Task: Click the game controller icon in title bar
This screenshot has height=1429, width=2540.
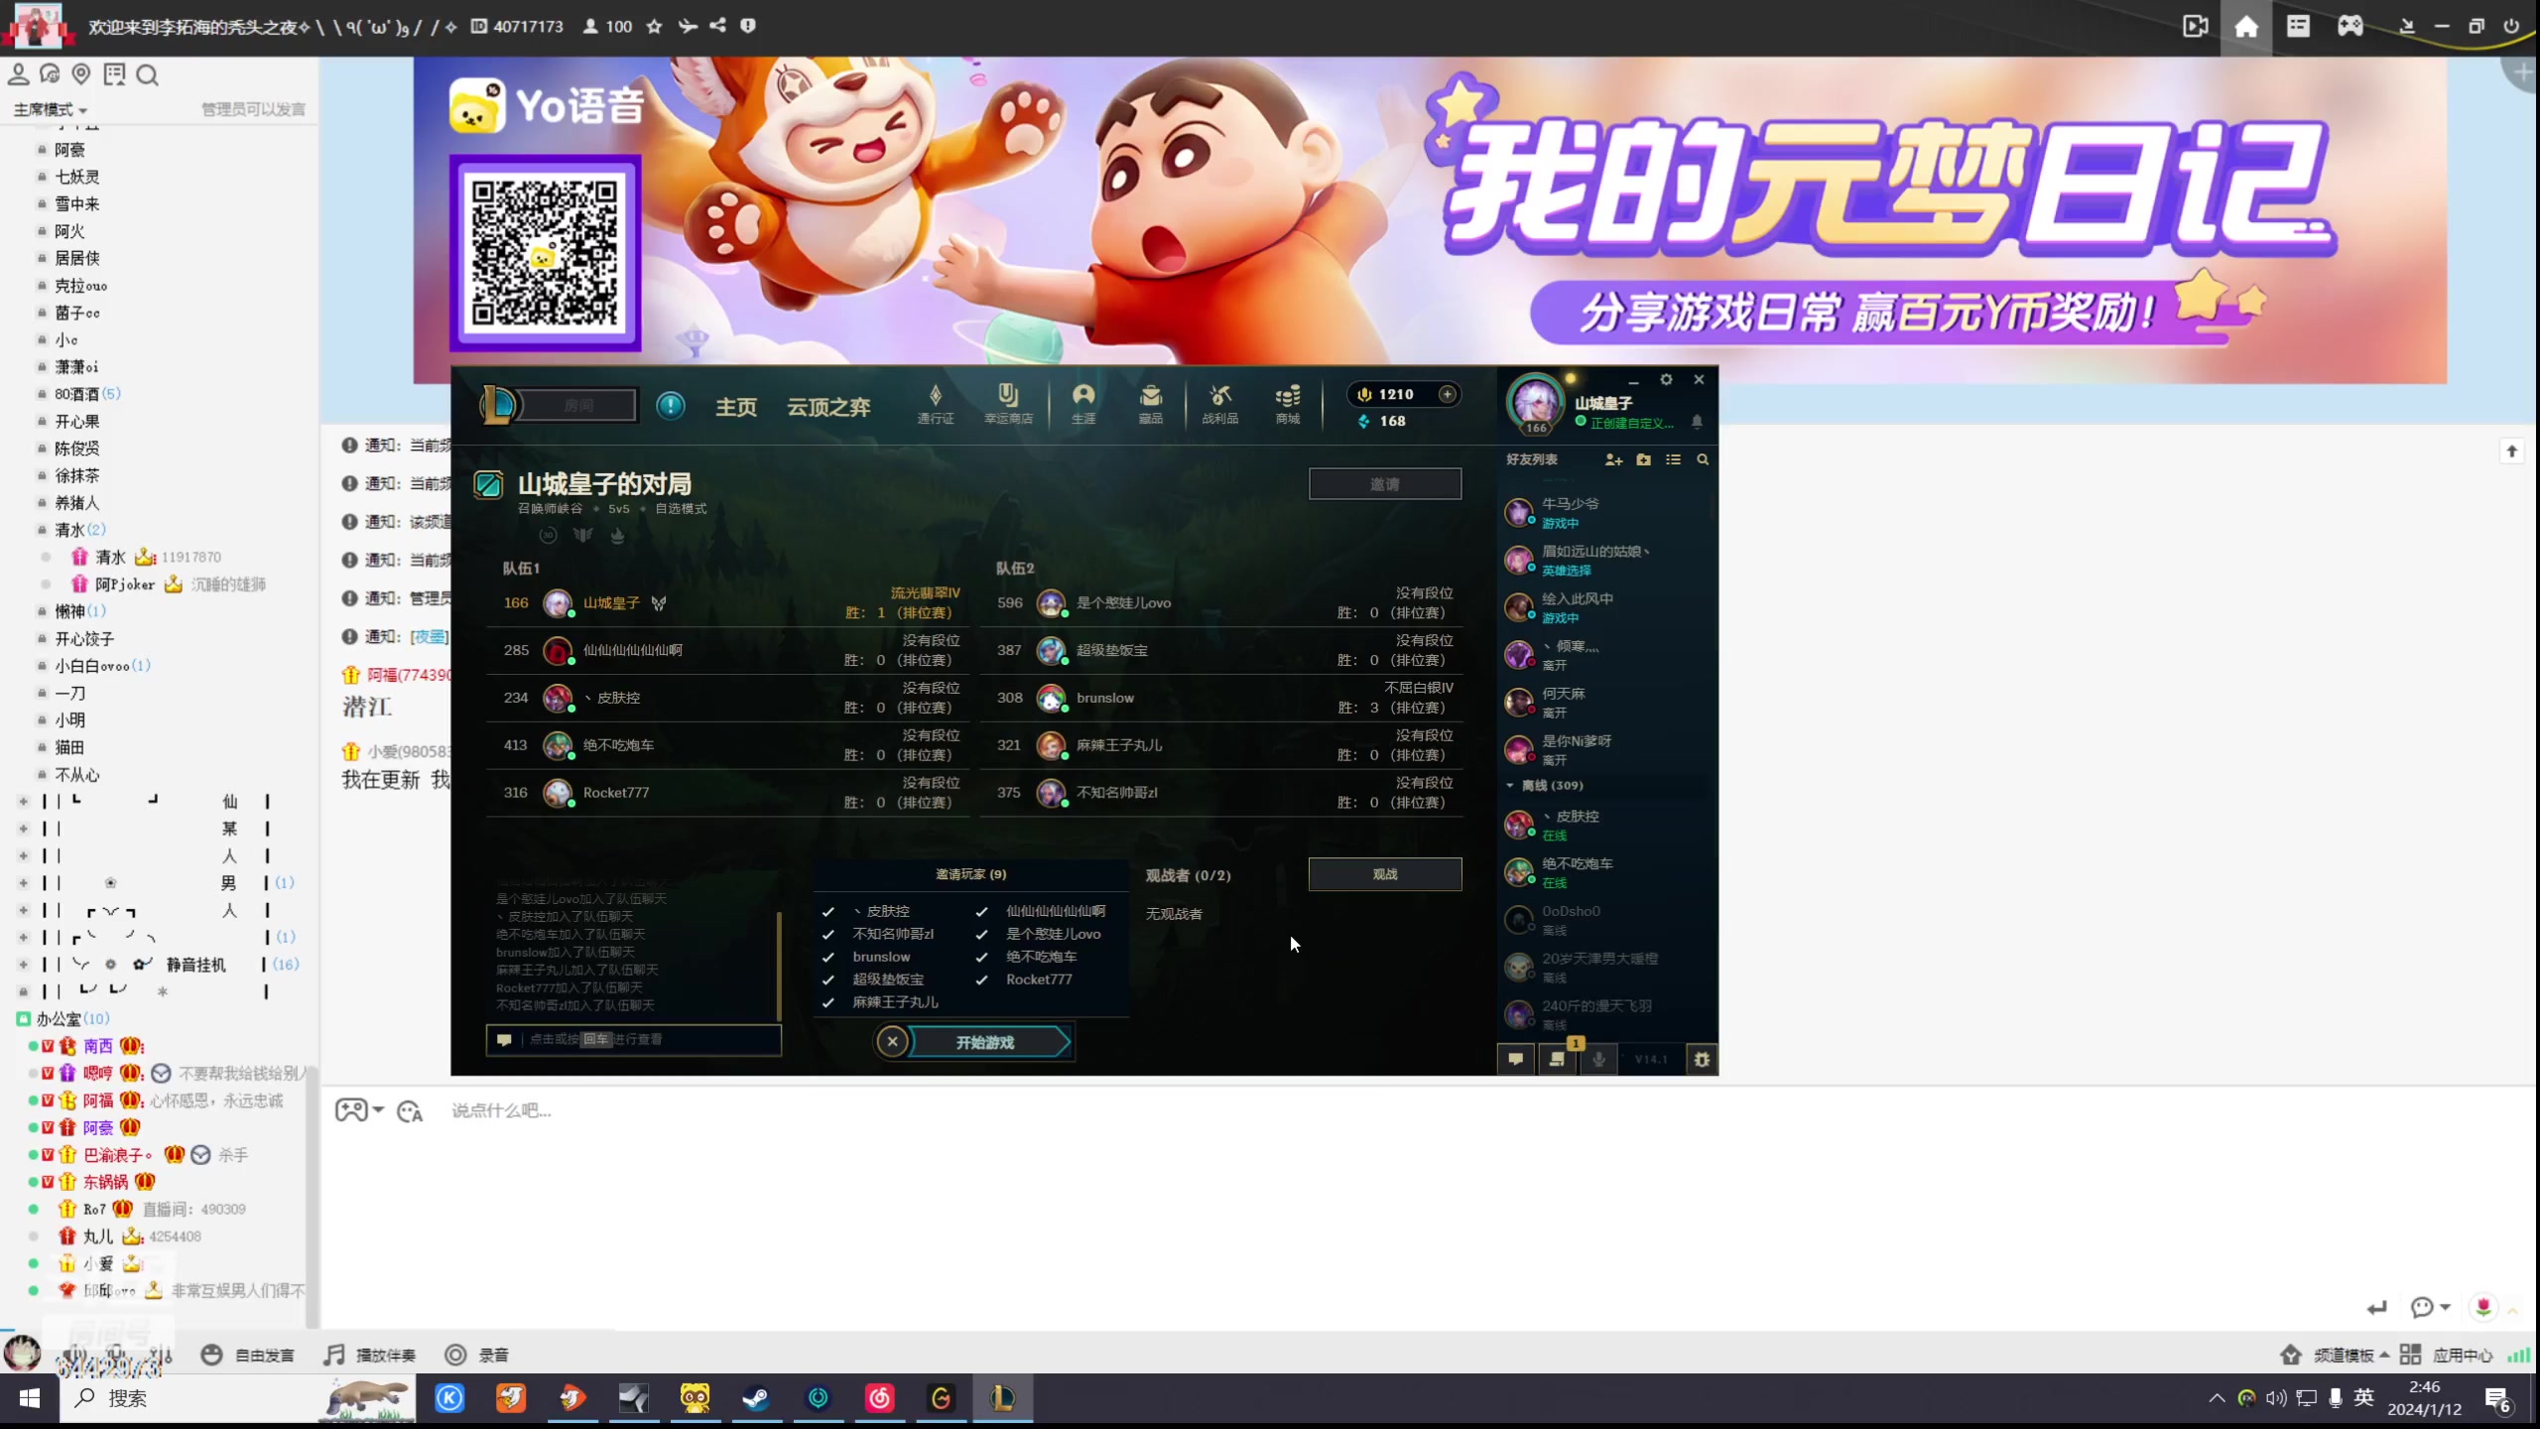Action: pos(2350,26)
